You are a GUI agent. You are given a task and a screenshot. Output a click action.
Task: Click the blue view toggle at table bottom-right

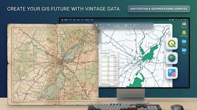point(117,84)
